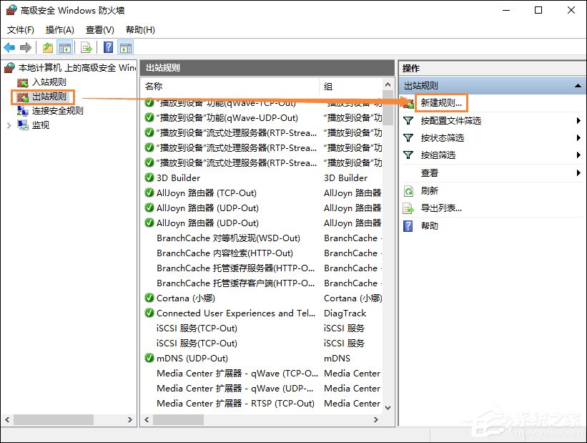The image size is (587, 443).
Task: Click the 导出列表 icon in the actions pane
Action: (408, 209)
